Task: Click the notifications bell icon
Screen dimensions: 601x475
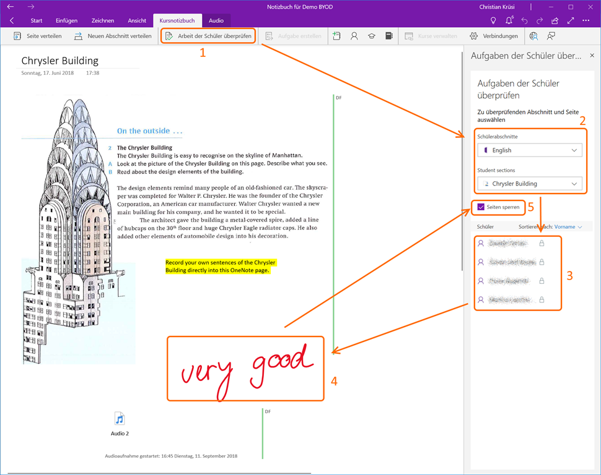Action: (x=509, y=21)
